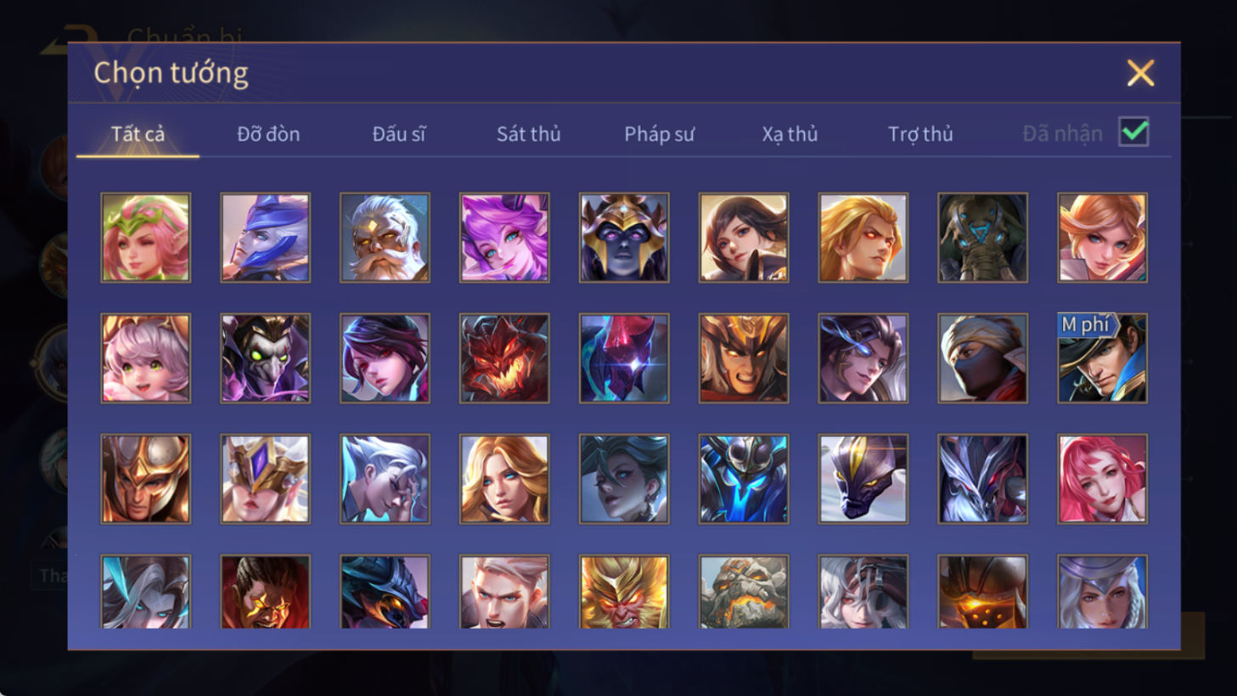Select the hero tagged 'M phí'
This screenshot has width=1237, height=696.
click(x=1102, y=358)
